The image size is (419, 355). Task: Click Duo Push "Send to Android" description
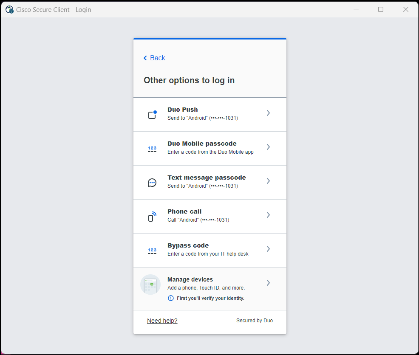coord(203,118)
